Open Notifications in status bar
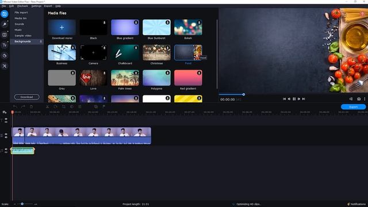This screenshot has width=368, height=207. 356,204
